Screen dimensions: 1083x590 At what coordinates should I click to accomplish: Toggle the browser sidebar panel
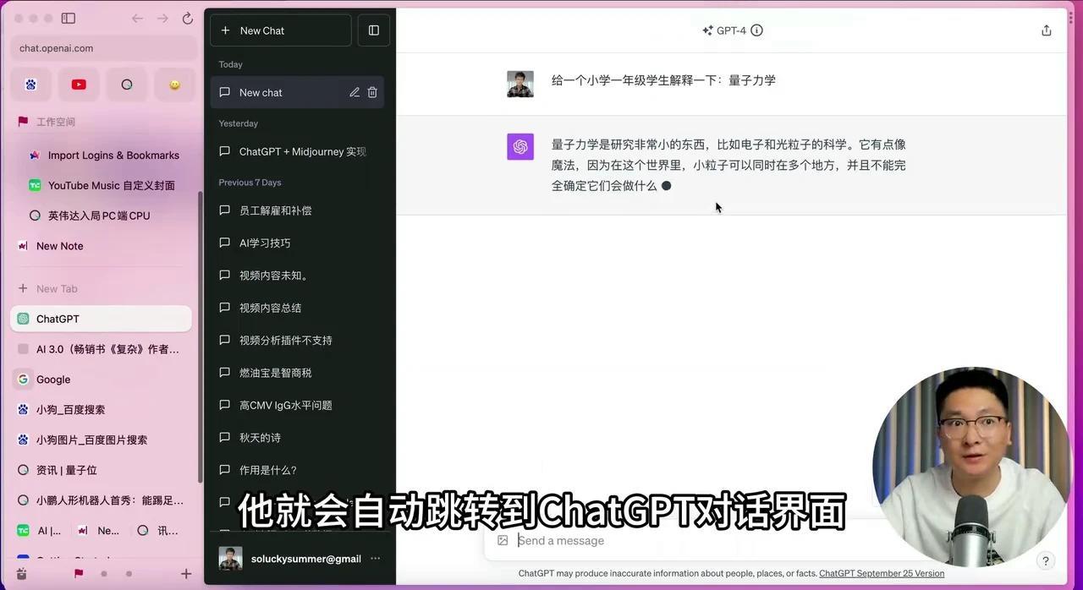tap(68, 18)
